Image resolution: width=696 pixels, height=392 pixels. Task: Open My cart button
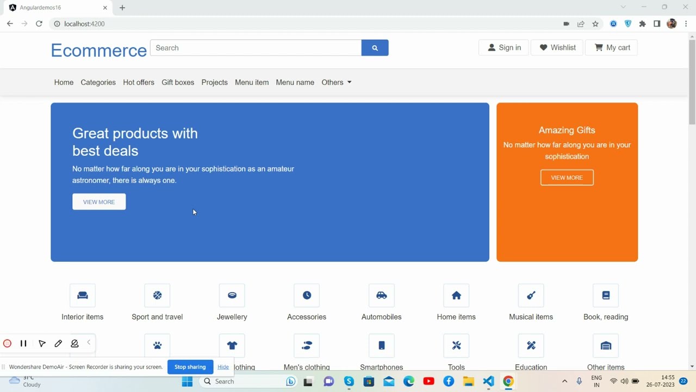point(612,48)
